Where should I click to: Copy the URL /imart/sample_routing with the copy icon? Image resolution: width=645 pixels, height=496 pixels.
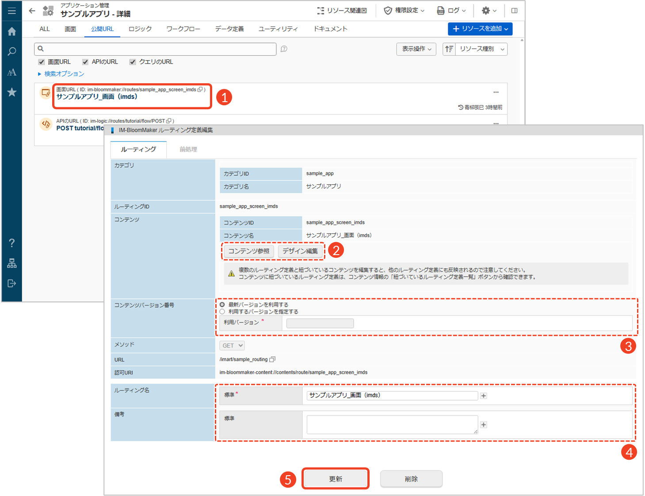tap(272, 359)
